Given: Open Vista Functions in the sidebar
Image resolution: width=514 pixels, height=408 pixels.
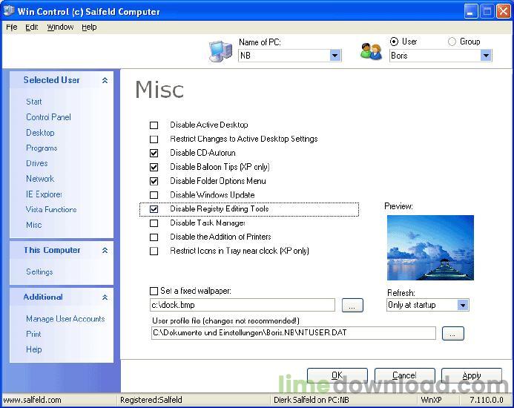Looking at the screenshot, I should click(x=51, y=209).
